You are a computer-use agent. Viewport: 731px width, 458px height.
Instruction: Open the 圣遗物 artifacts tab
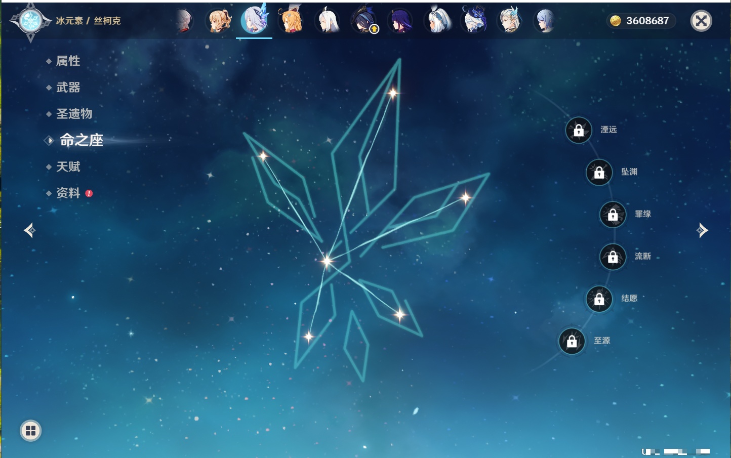pyautogui.click(x=74, y=114)
